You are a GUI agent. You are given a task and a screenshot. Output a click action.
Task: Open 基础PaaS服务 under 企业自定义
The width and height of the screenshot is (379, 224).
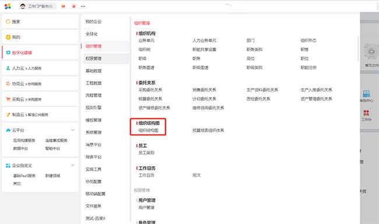point(24,176)
